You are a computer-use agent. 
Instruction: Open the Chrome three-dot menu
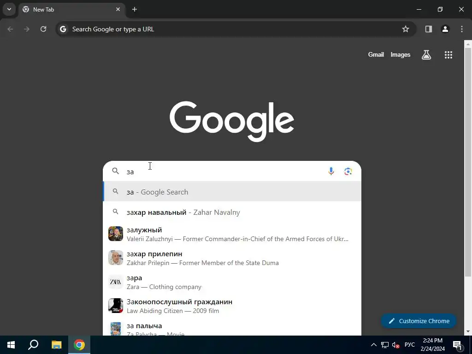click(462, 29)
